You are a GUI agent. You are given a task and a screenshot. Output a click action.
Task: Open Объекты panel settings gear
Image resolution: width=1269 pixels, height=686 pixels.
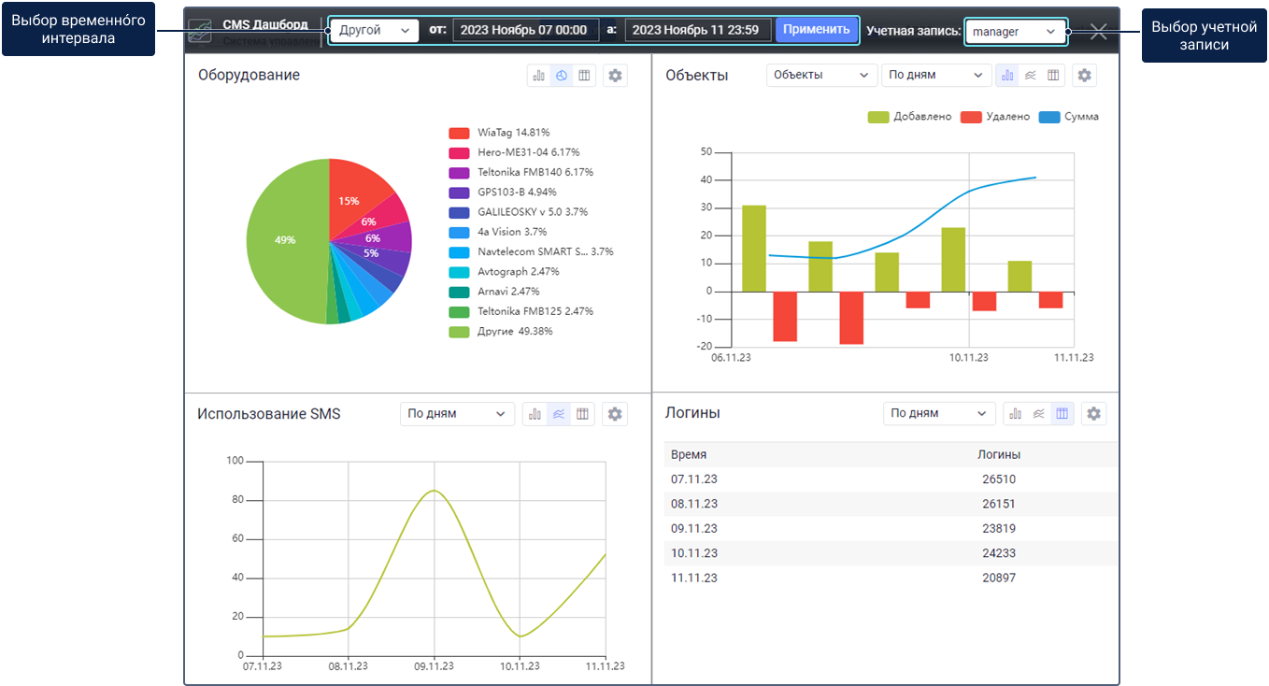coord(1084,75)
